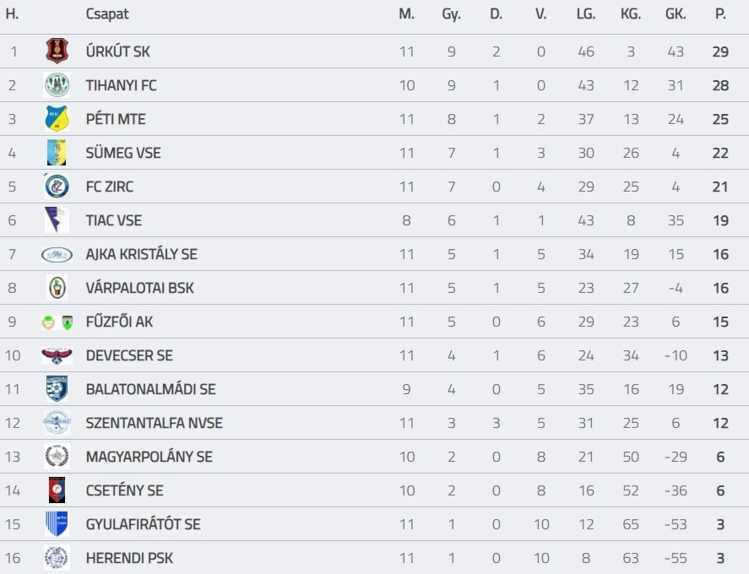The width and height of the screenshot is (749, 574).
Task: Click the Ajka Kristály SE logo
Action: pyautogui.click(x=57, y=254)
